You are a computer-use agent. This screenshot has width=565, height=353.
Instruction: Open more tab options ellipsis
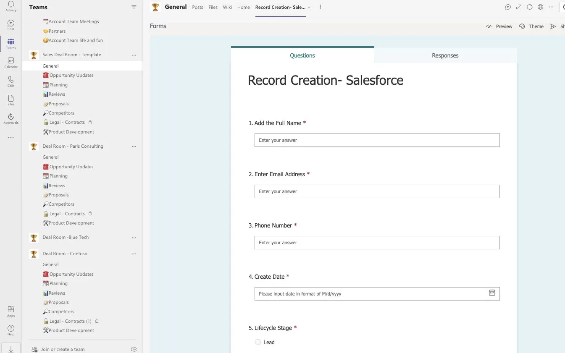[x=551, y=7]
